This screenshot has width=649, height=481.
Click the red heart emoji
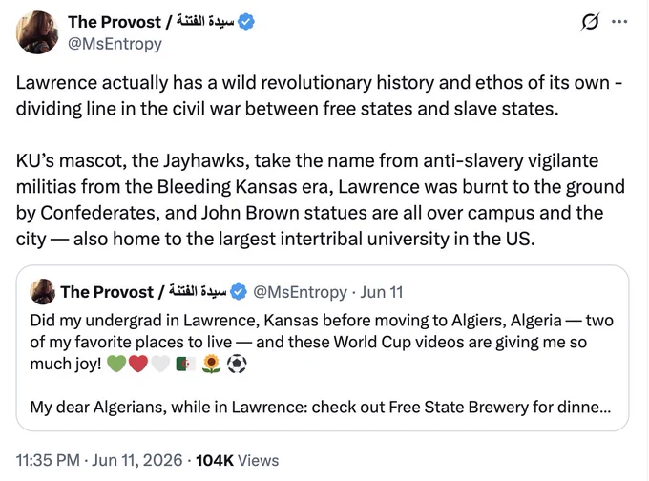click(x=138, y=364)
